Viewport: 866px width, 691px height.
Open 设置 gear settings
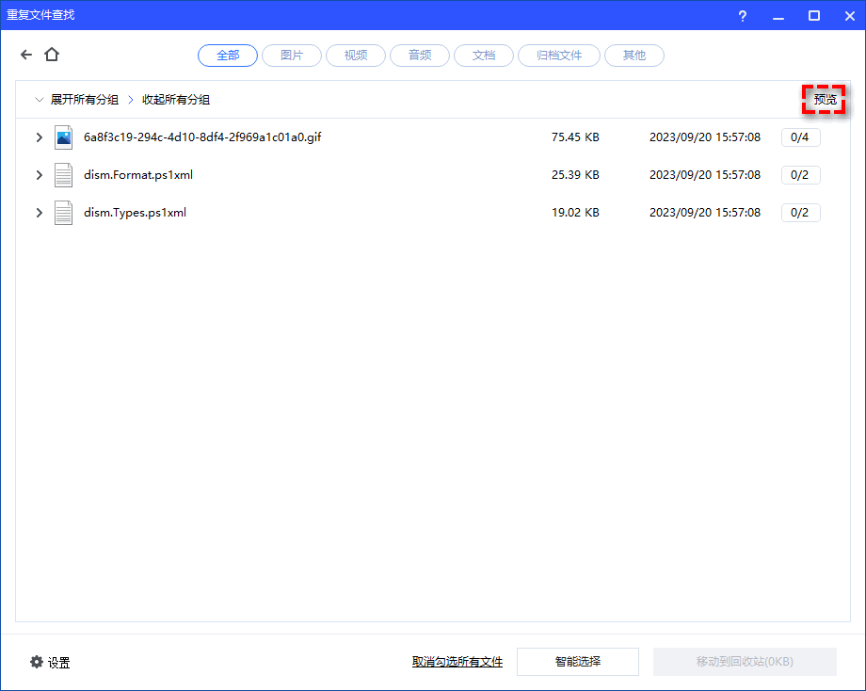point(50,662)
